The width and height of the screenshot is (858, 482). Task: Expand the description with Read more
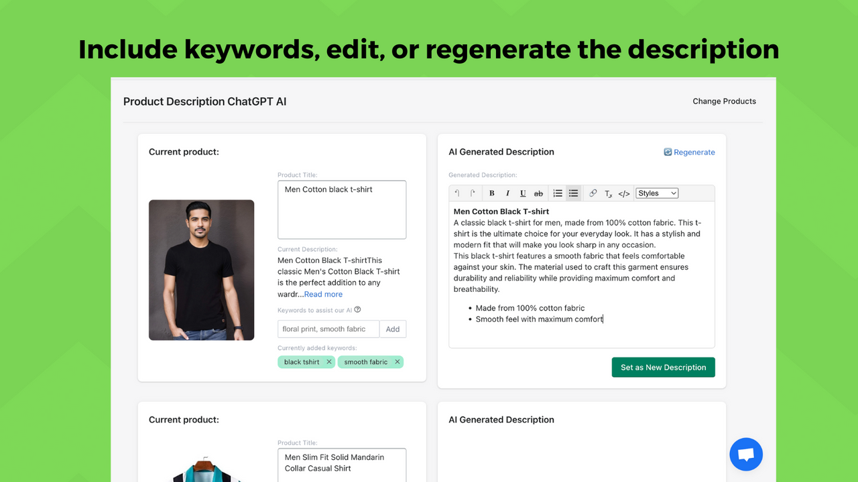[323, 294]
